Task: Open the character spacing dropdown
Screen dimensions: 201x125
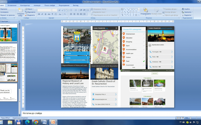Action: pos(56,14)
